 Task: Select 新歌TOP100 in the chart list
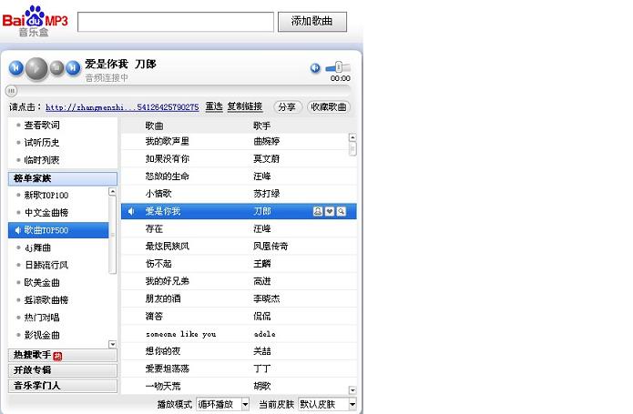[46, 196]
